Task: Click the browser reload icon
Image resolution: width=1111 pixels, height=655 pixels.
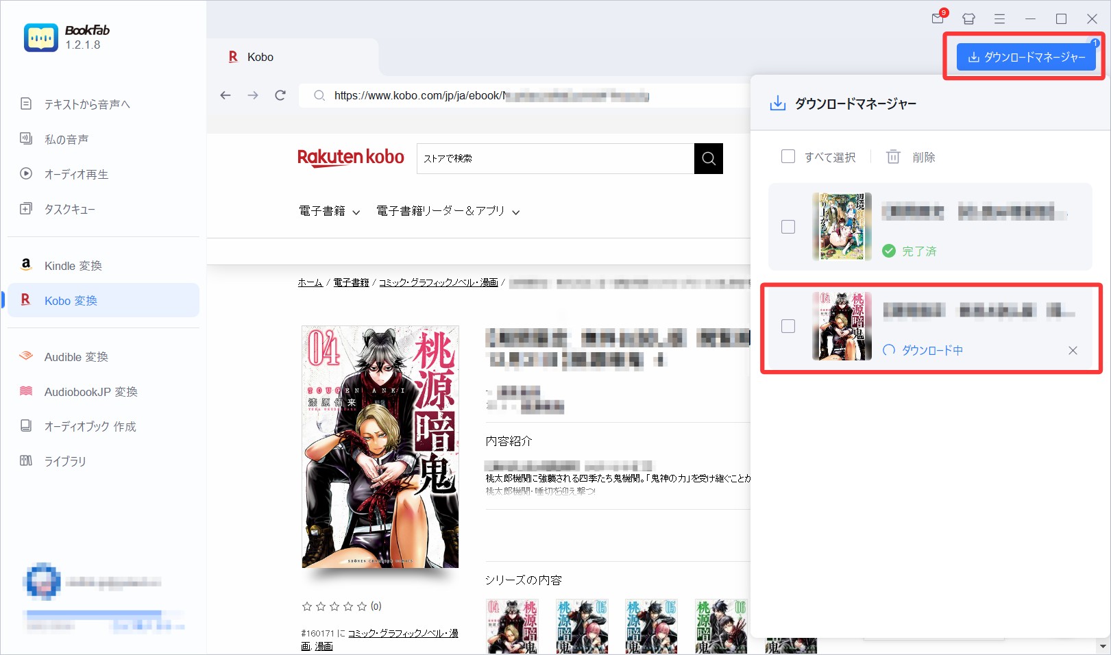Action: pos(280,95)
